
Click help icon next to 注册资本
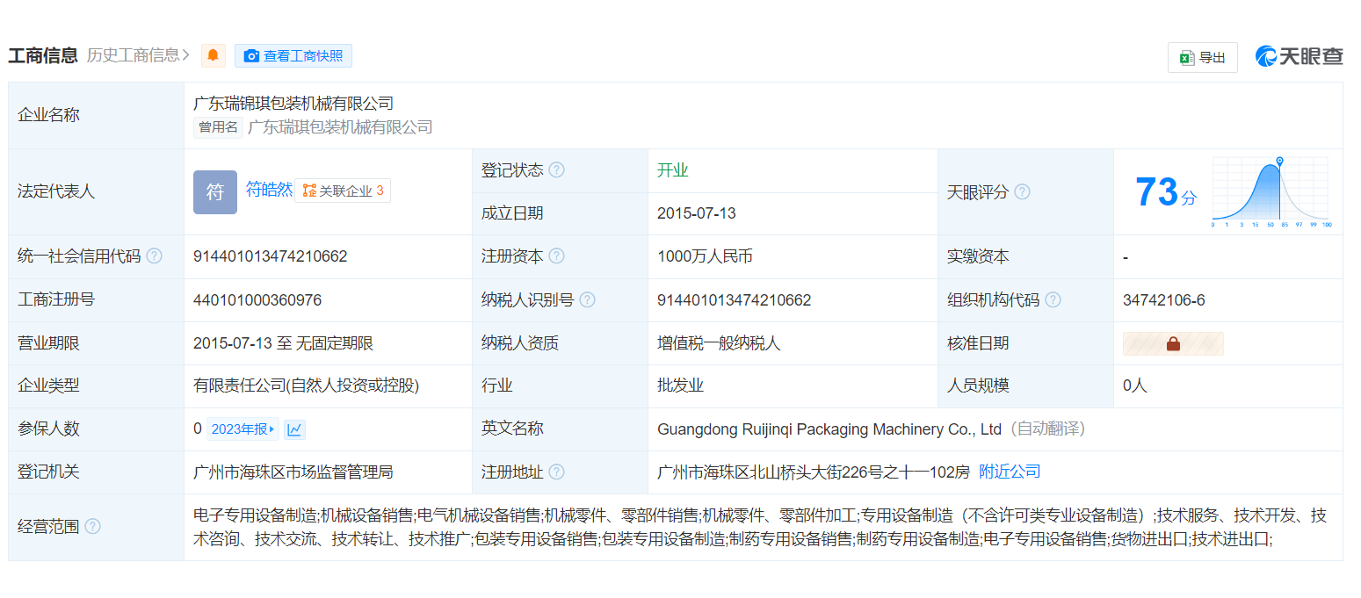(x=556, y=256)
